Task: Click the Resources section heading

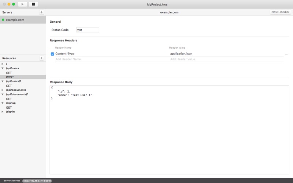Action: (x=9, y=58)
